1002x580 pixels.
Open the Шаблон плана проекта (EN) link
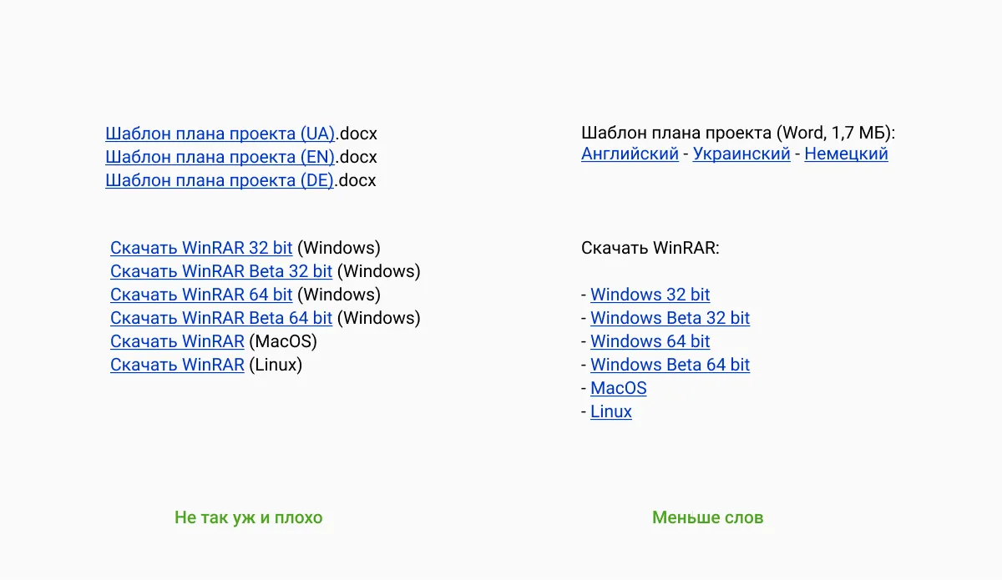220,157
